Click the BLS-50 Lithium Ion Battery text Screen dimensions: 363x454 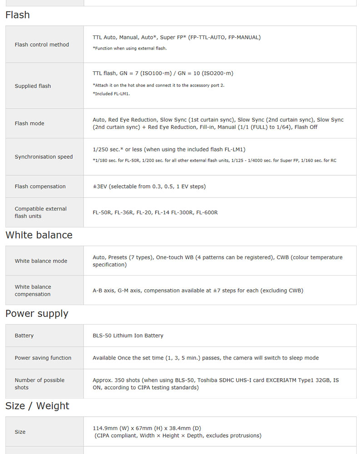click(x=128, y=336)
